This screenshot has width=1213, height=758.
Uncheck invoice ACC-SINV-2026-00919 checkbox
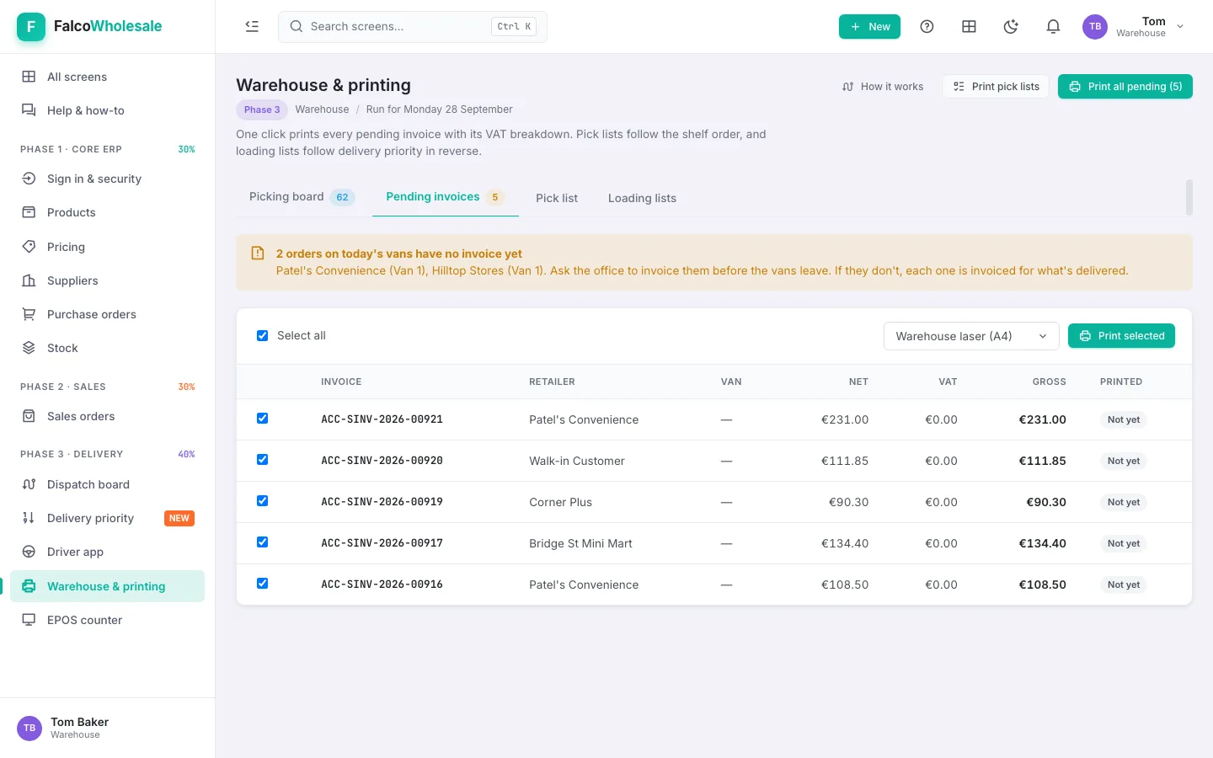click(262, 501)
